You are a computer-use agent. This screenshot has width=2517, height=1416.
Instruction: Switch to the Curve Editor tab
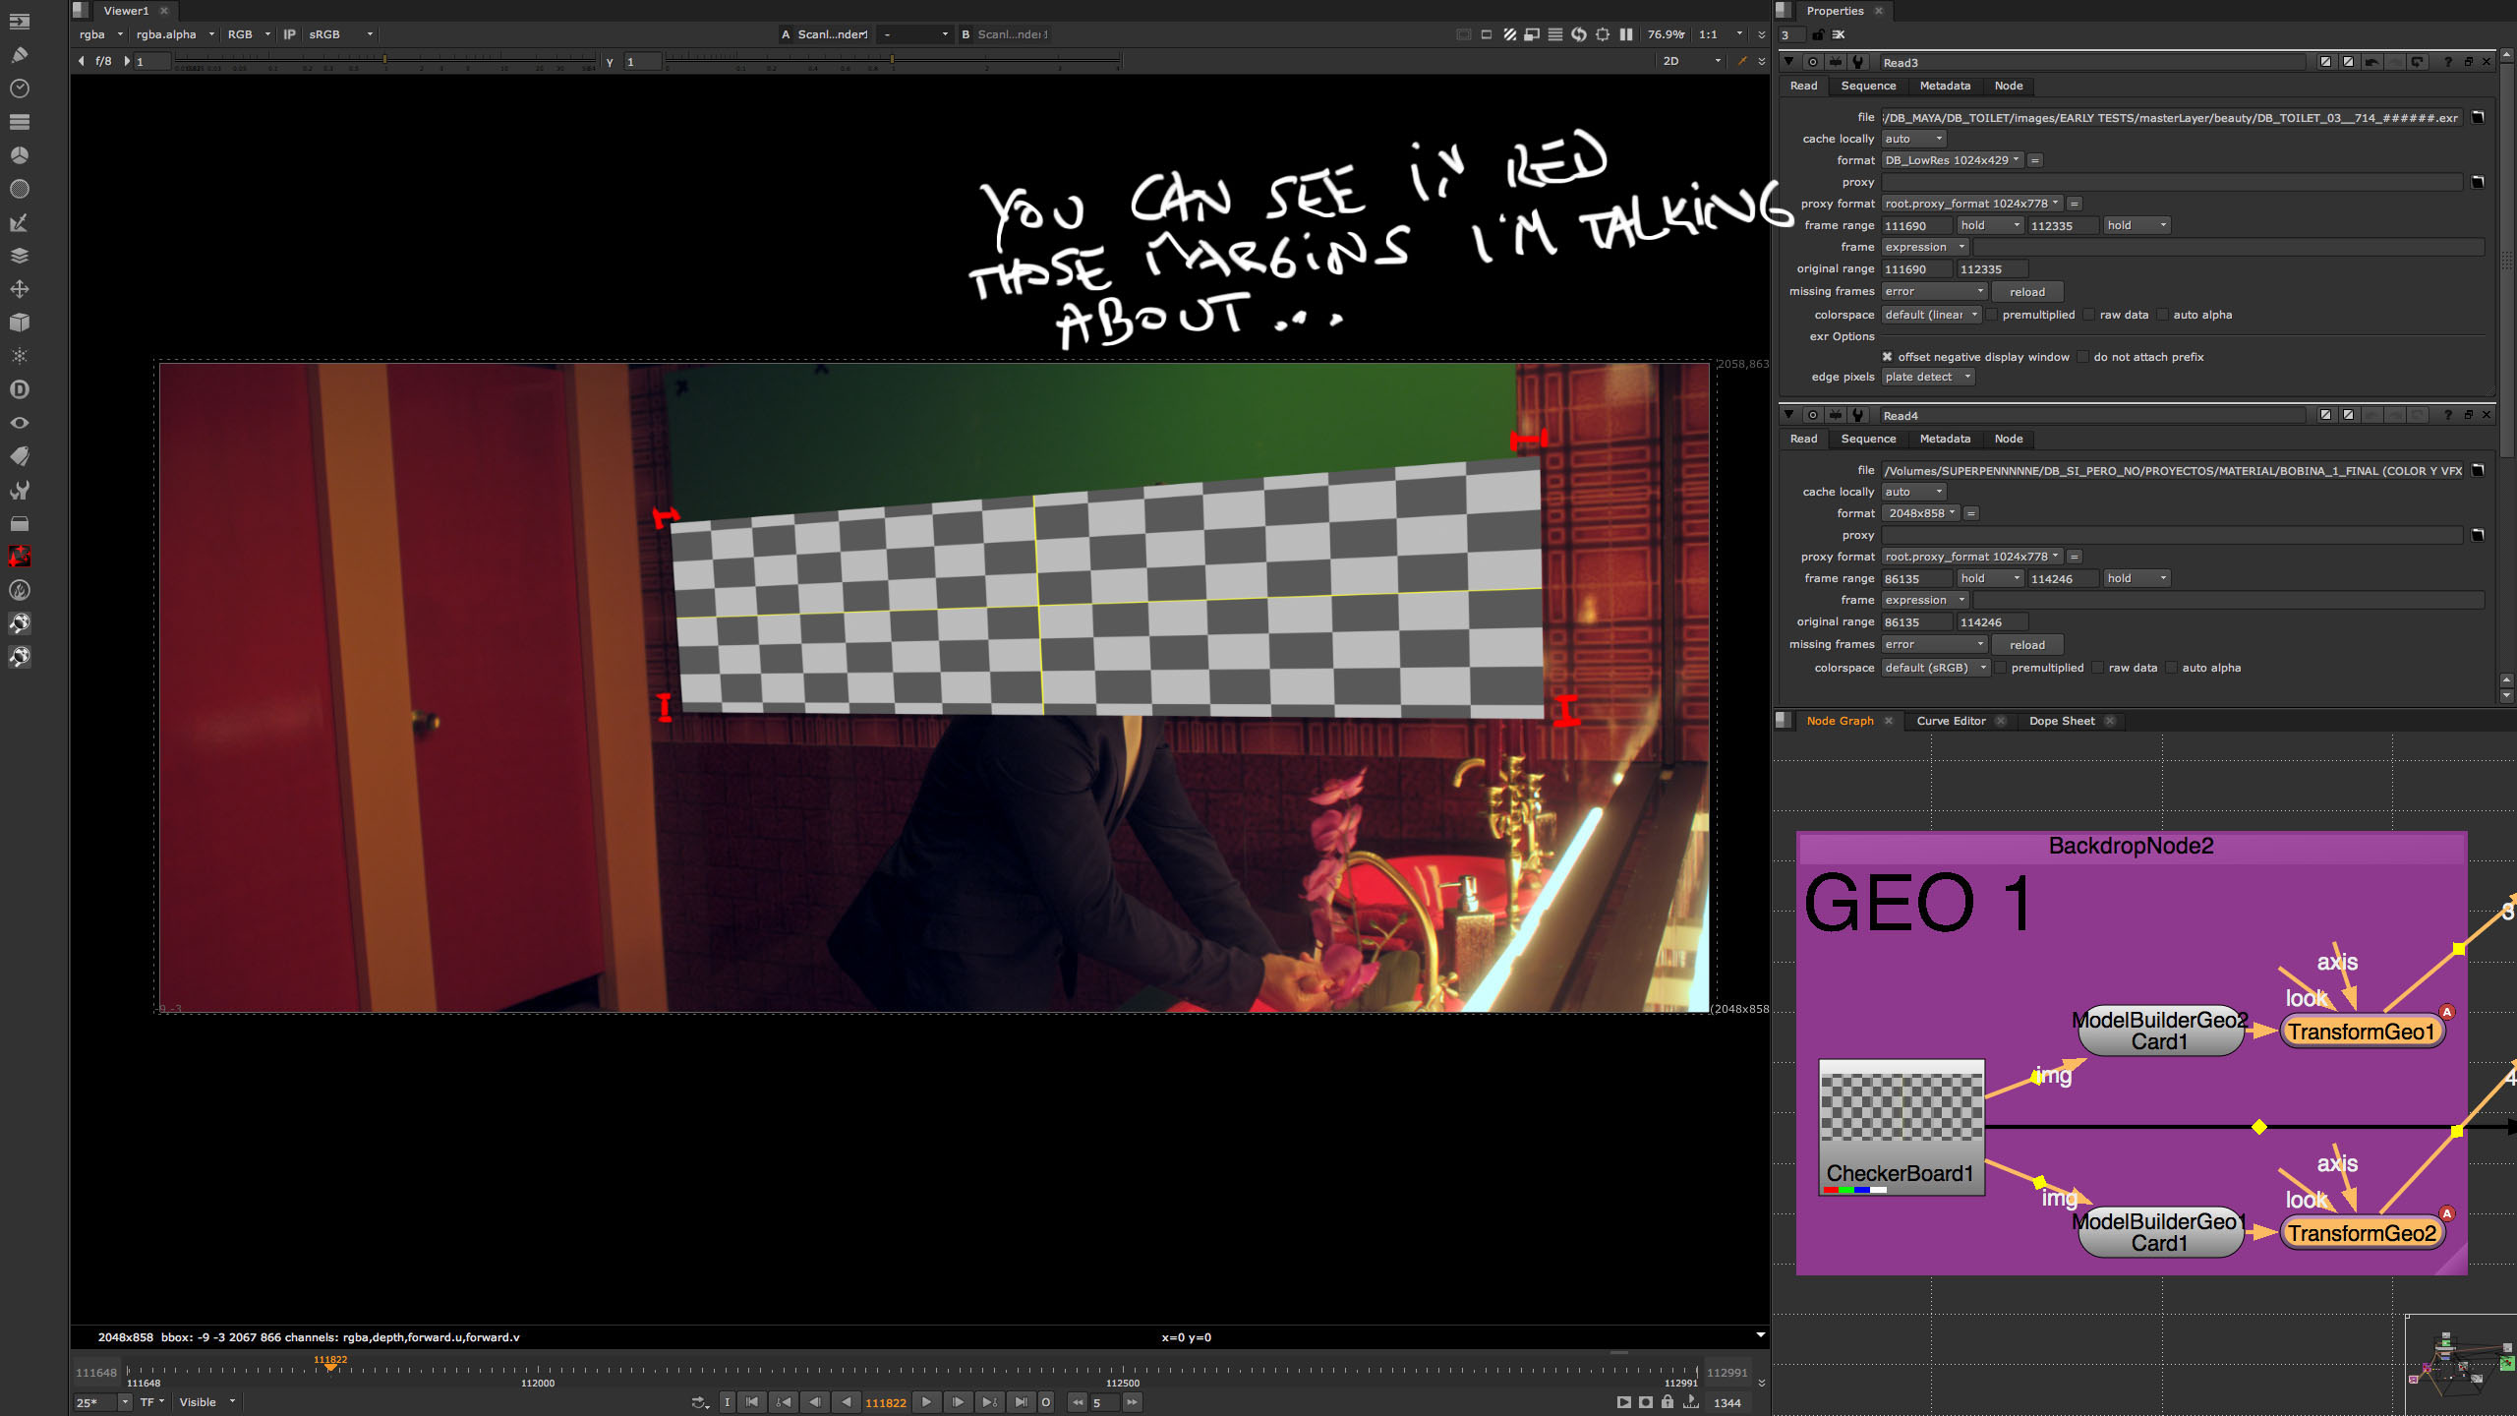pos(1951,721)
